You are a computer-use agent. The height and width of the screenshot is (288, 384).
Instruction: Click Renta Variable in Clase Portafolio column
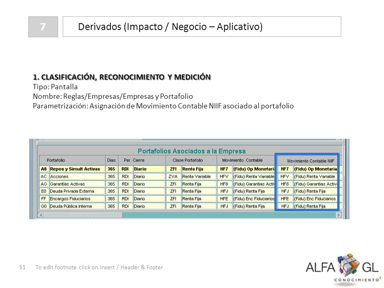(199, 176)
